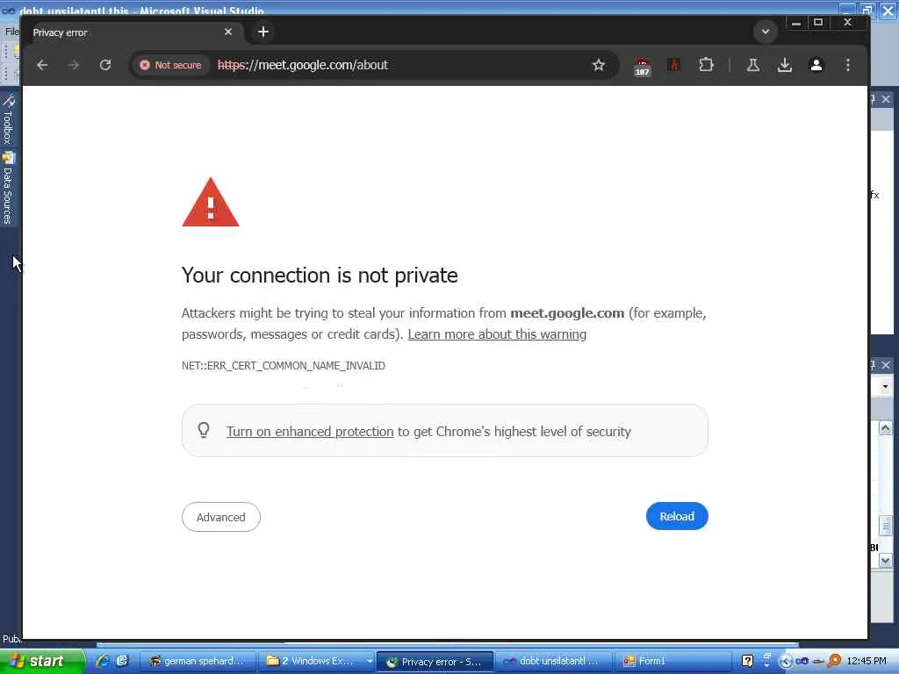Open the Extensions puzzle piece menu
The width and height of the screenshot is (899, 674).
point(707,65)
